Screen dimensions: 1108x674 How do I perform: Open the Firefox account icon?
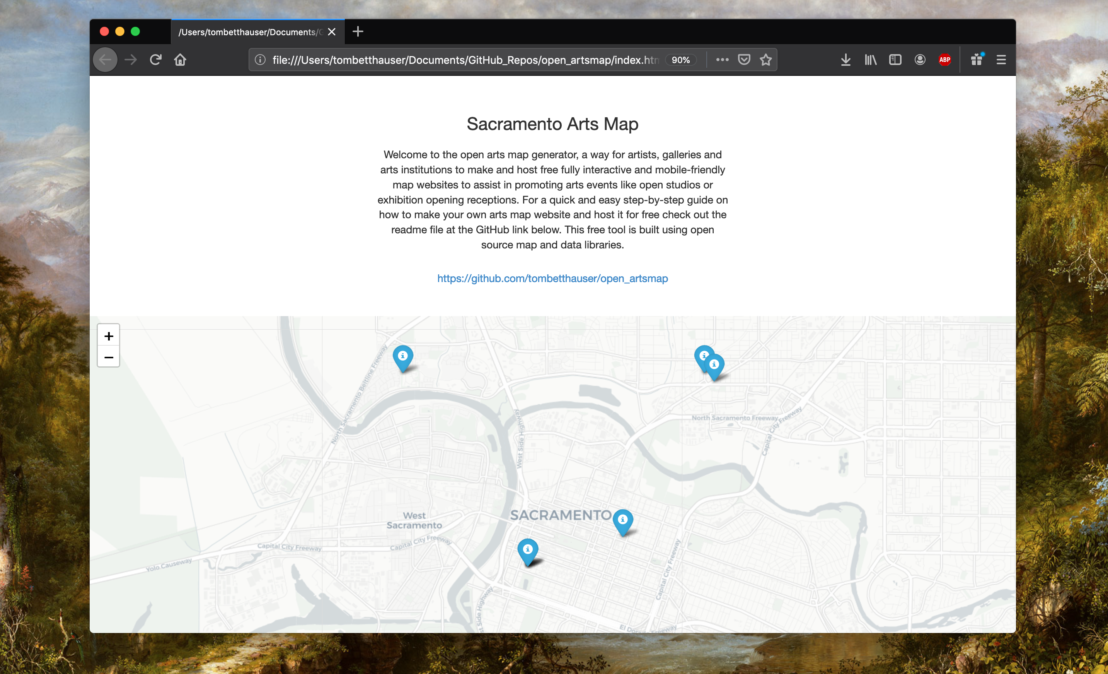click(920, 60)
